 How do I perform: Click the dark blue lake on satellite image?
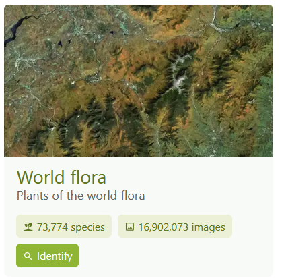[12, 30]
